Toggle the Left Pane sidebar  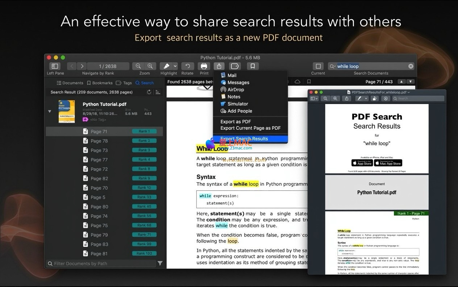[55, 66]
